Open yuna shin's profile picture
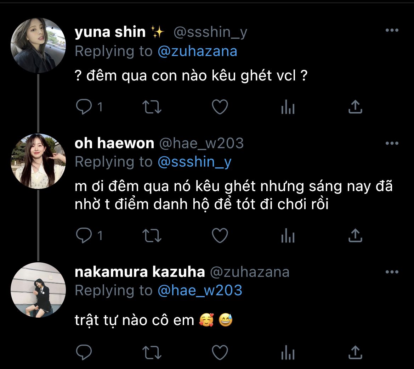 coord(38,45)
